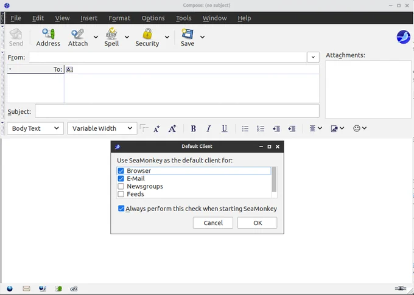Increase font size with larger A icon
This screenshot has height=295, width=414.
pos(172,128)
